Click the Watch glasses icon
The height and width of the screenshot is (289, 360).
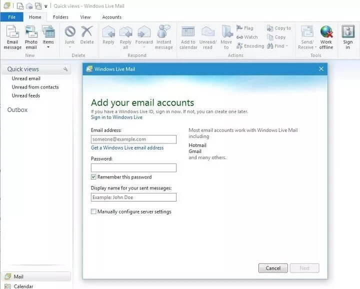tap(239, 37)
